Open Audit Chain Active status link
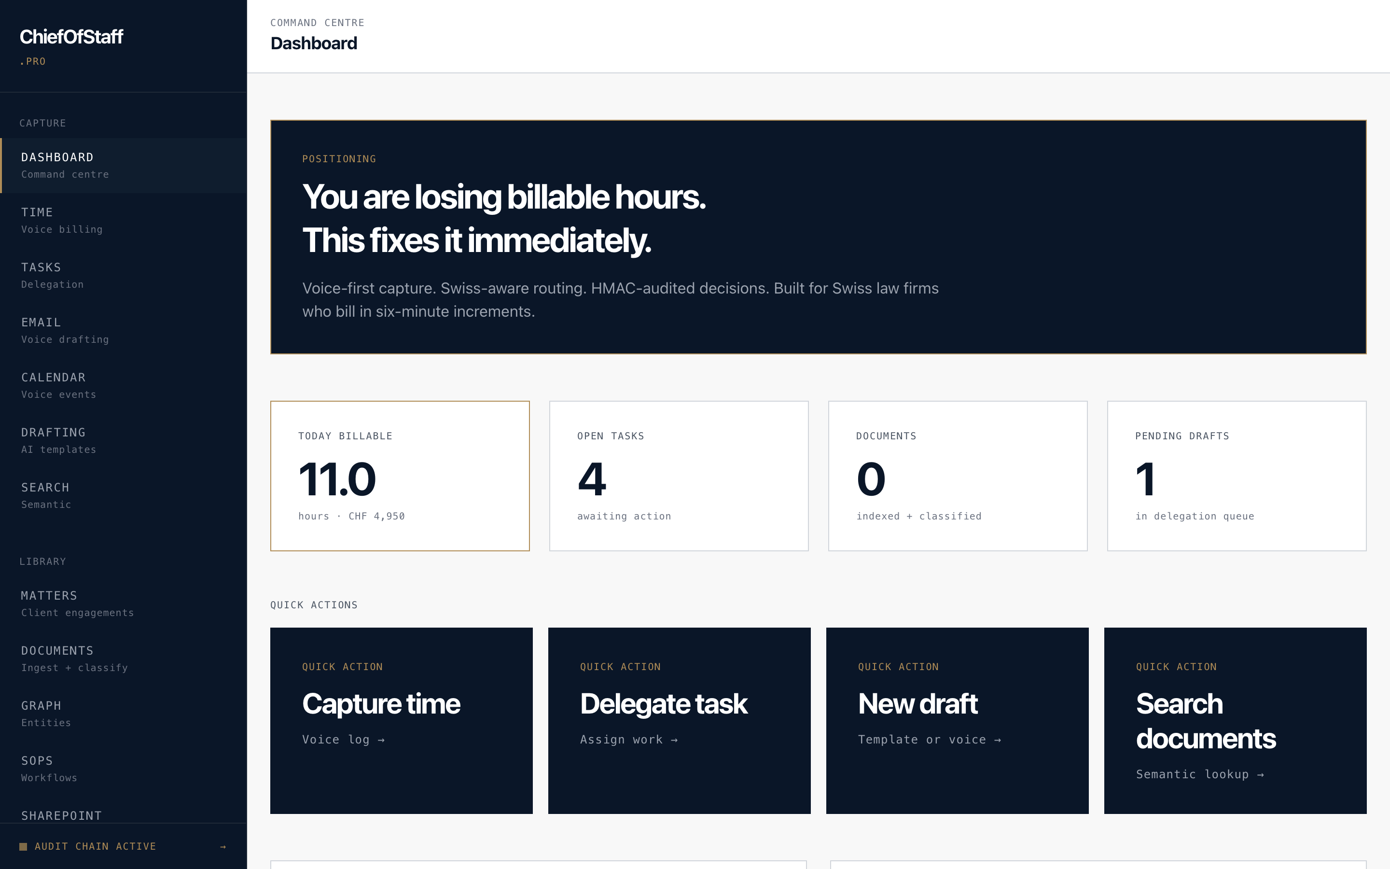 pyautogui.click(x=124, y=847)
